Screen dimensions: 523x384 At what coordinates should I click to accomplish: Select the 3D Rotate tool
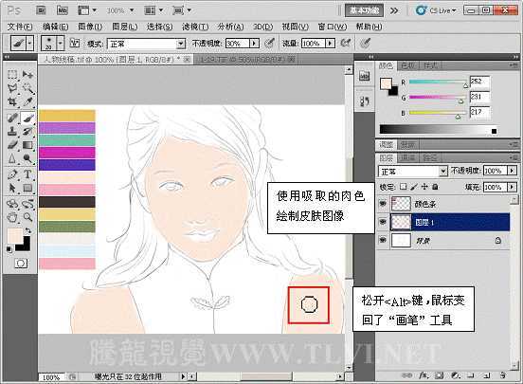[12, 203]
